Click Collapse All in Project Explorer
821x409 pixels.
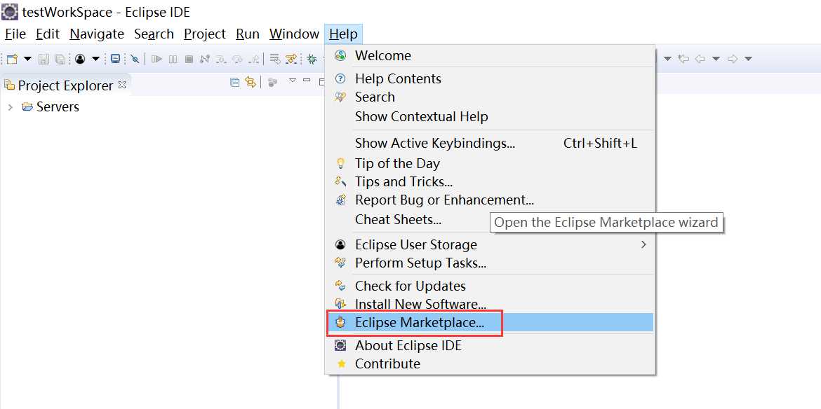235,82
